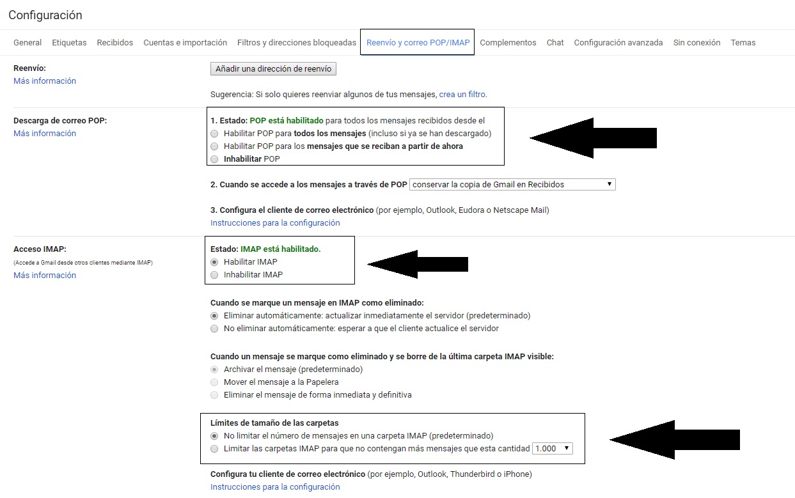The height and width of the screenshot is (498, 795).
Task: Choose POP for messages received from now on
Action: (x=214, y=146)
